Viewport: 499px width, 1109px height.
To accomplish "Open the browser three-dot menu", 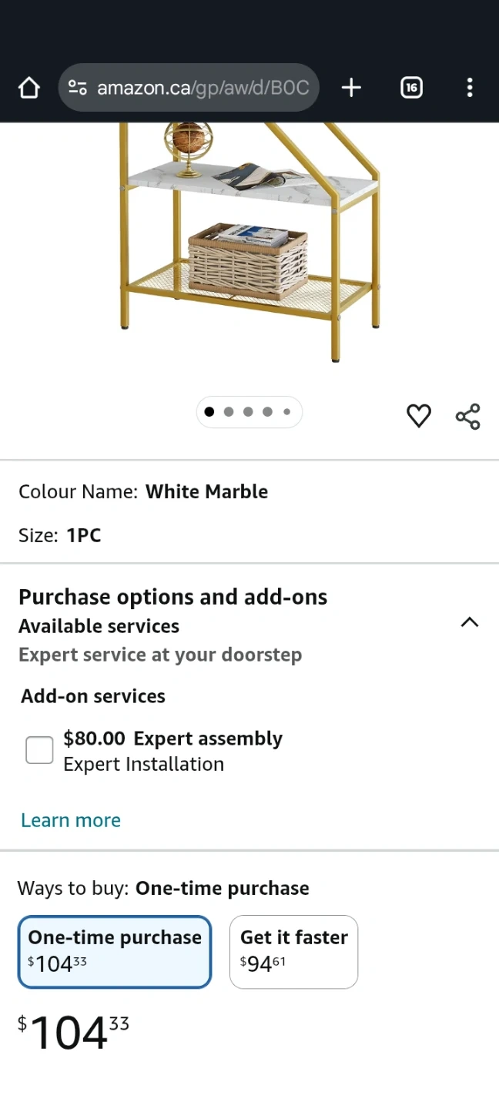I will (x=470, y=88).
